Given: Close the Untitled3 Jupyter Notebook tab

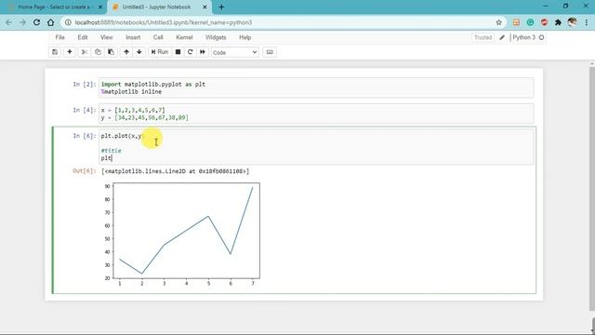Looking at the screenshot, I should (205, 7).
